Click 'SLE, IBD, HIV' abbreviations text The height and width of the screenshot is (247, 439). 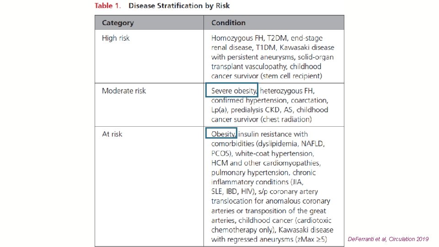tap(232, 192)
